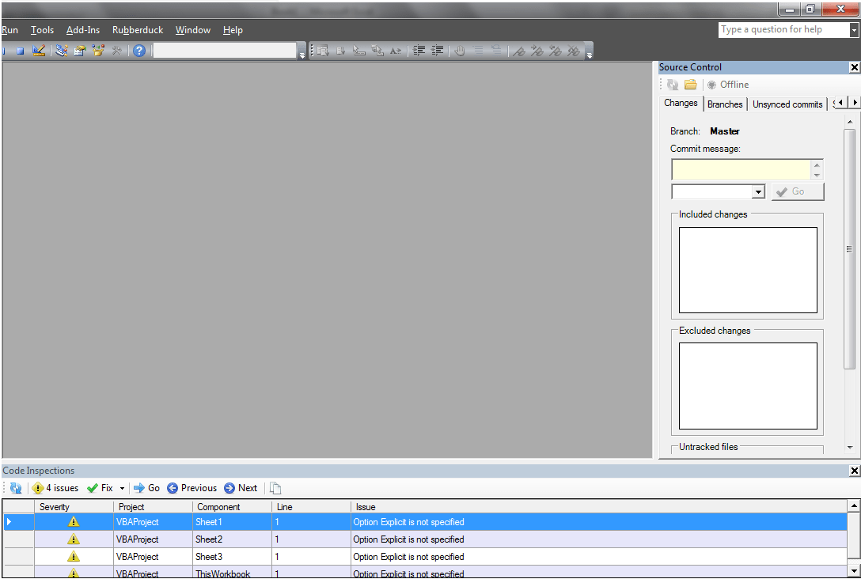The width and height of the screenshot is (861, 579).
Task: Open the dropdown beside the Go button
Action: [x=758, y=191]
